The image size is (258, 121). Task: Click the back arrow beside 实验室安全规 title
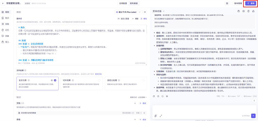[3, 3]
